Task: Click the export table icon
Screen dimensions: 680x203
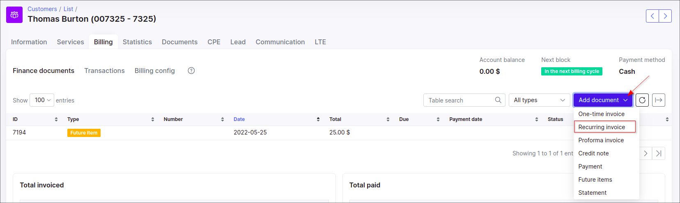Action: tap(659, 100)
